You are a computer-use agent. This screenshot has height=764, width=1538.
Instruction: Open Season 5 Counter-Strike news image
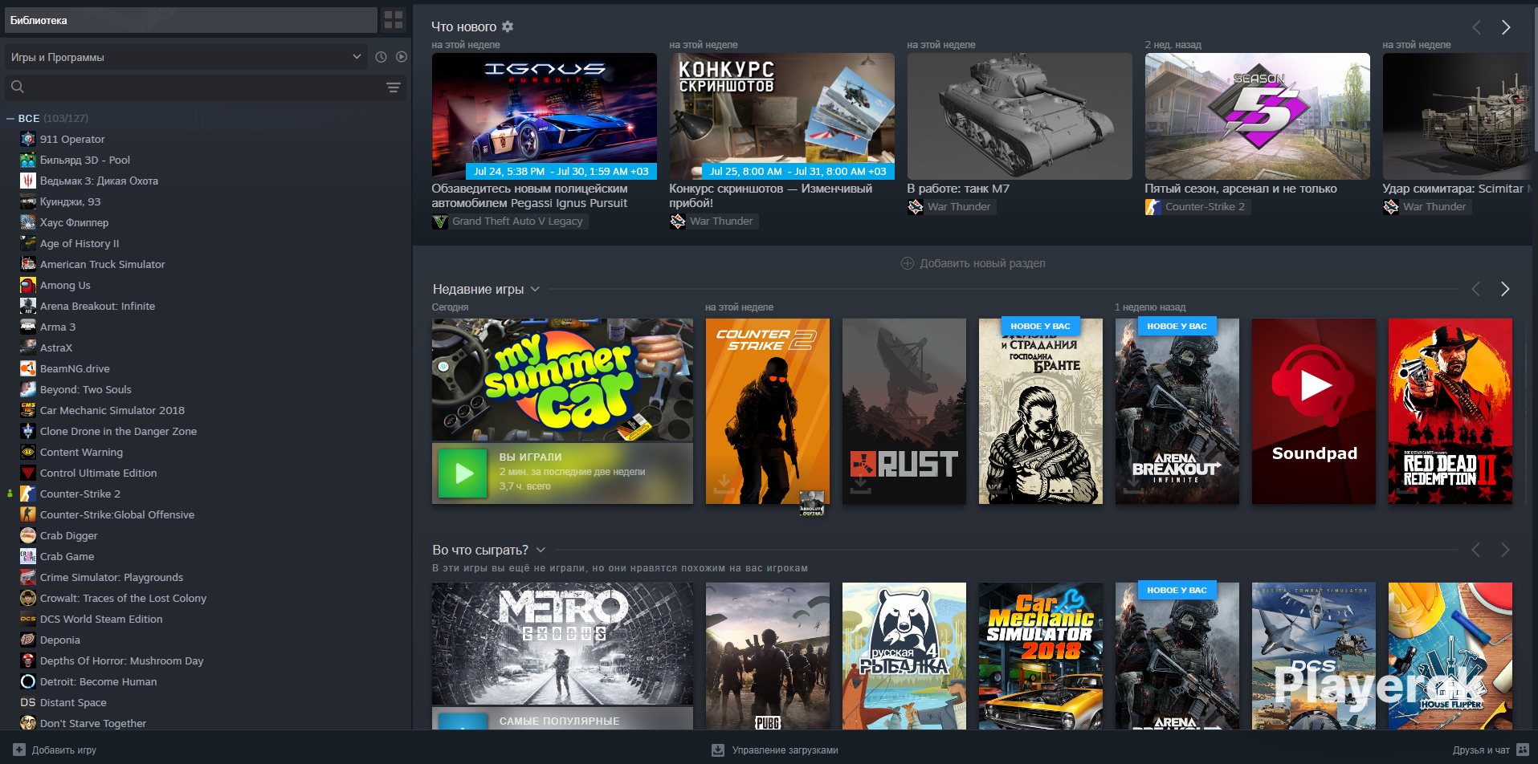1258,116
